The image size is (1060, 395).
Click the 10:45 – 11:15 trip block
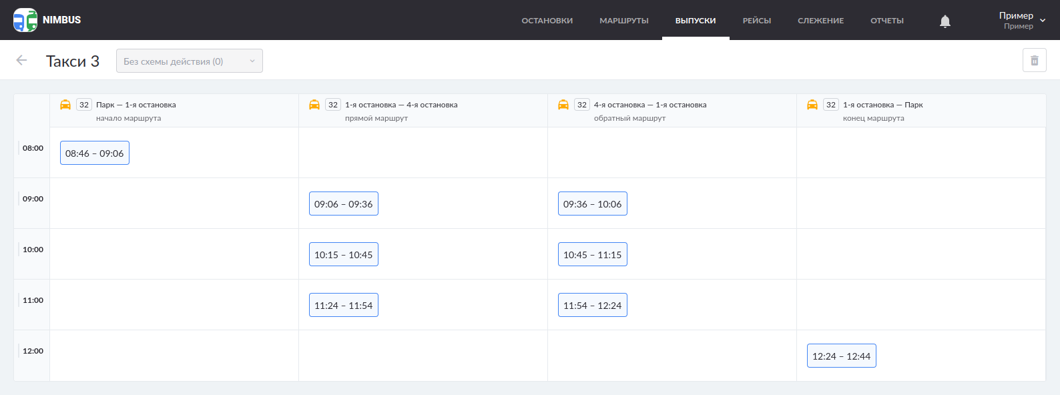[x=592, y=255]
